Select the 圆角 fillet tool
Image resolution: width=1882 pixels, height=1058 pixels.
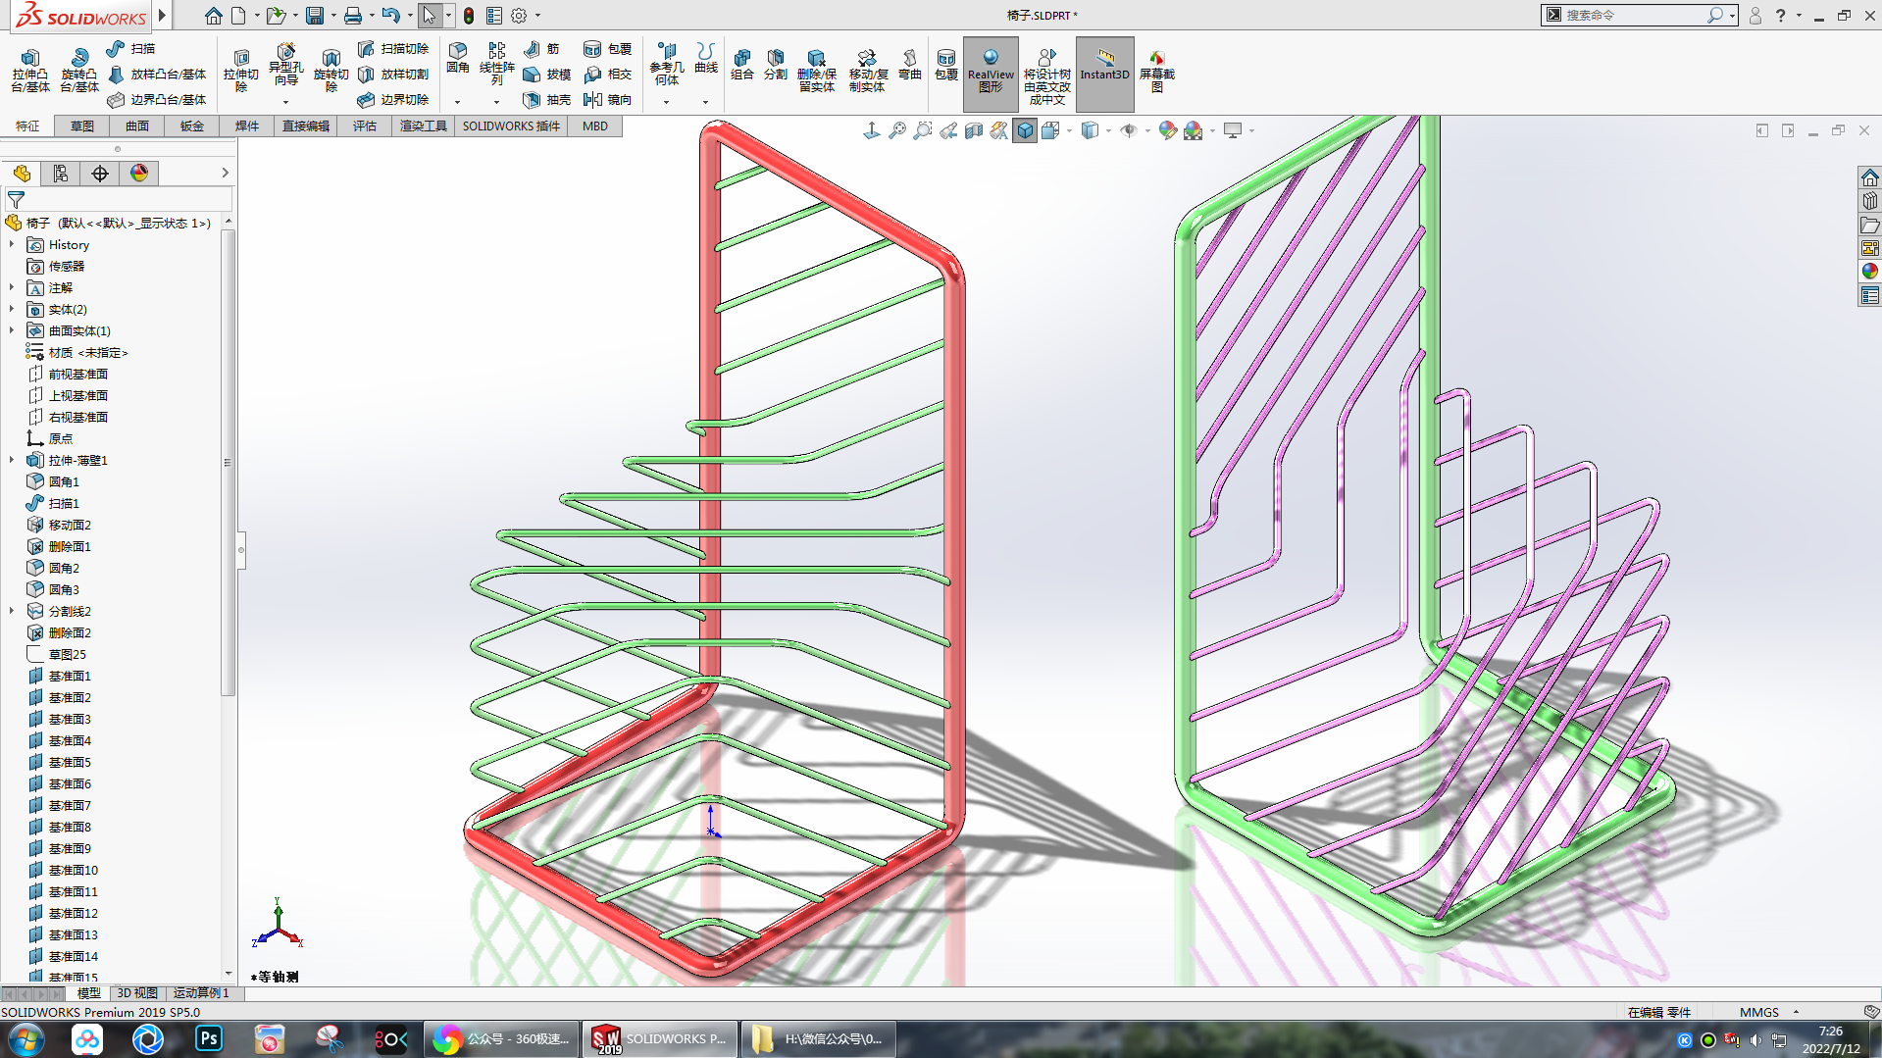457,59
